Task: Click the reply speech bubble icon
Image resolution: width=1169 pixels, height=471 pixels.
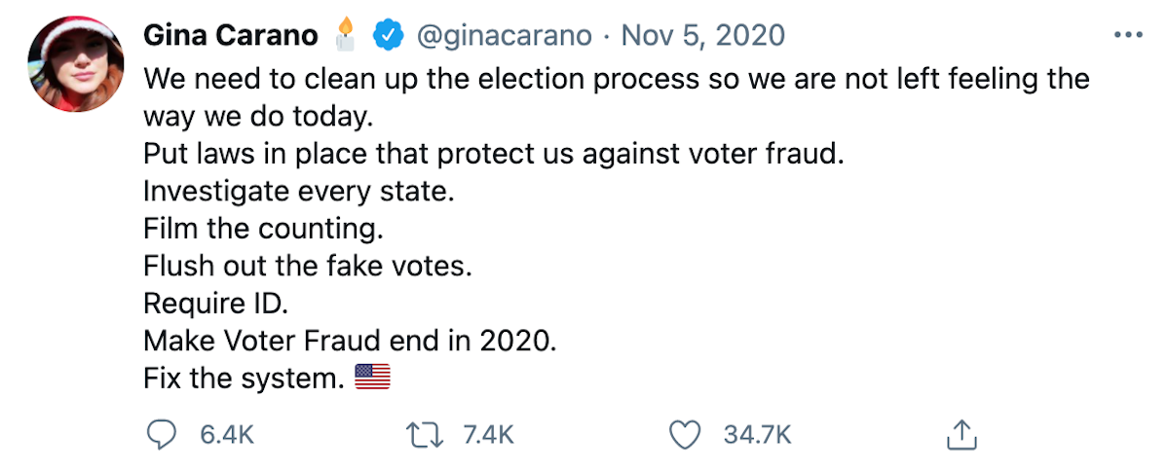Action: (161, 434)
